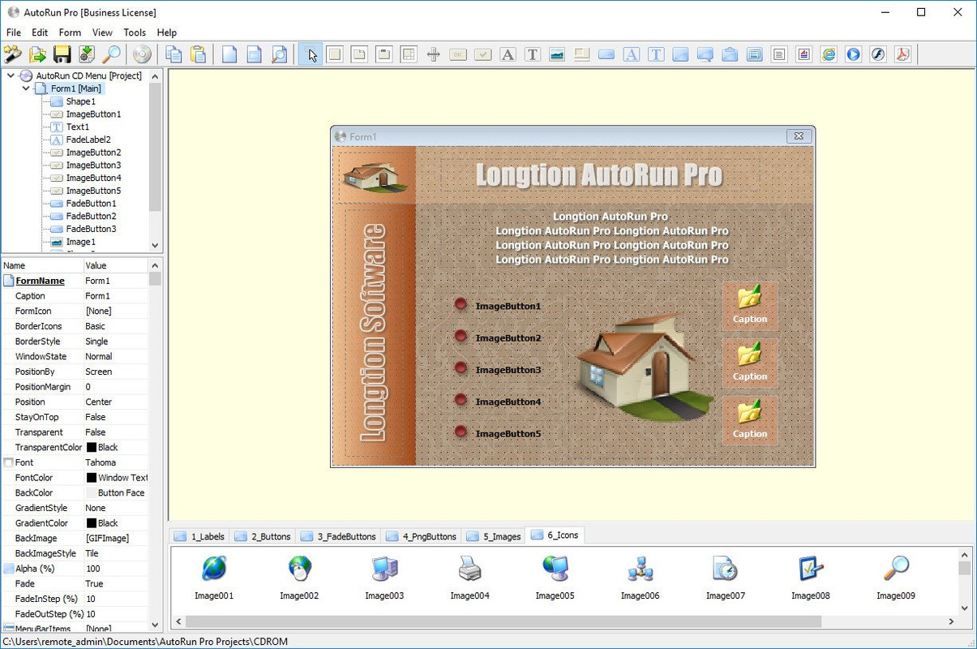The height and width of the screenshot is (649, 977).
Task: Switch to the 4_PngButtons tab
Action: [x=422, y=536]
